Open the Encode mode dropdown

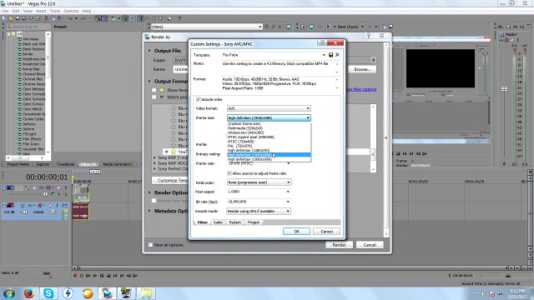pyautogui.click(x=258, y=211)
